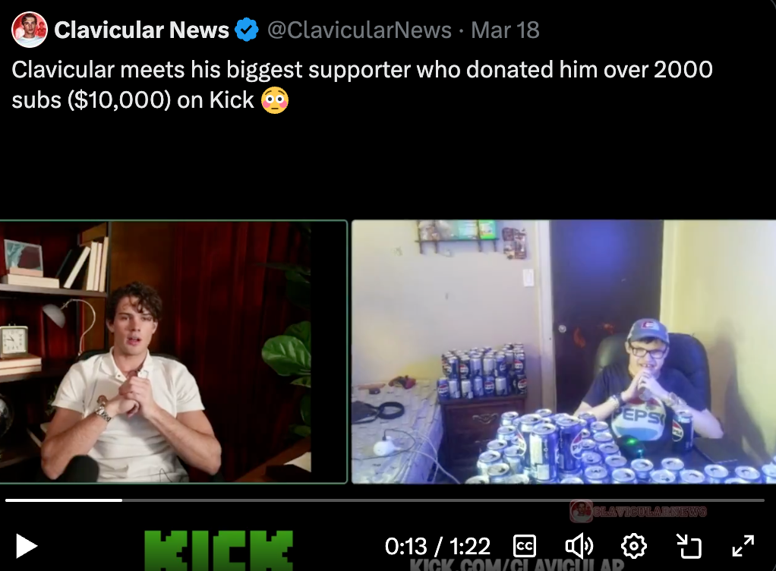This screenshot has height=571, width=776.
Task: Click the green KICK logo overlay
Action: (218, 550)
